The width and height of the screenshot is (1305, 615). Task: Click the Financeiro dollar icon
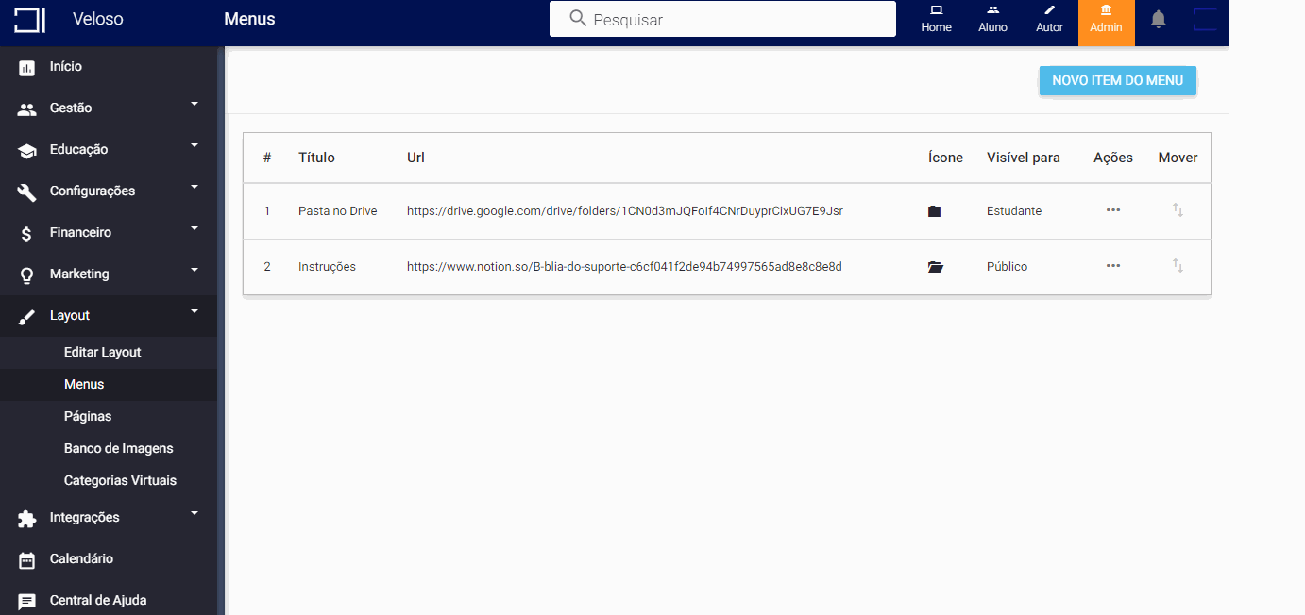pyautogui.click(x=27, y=234)
